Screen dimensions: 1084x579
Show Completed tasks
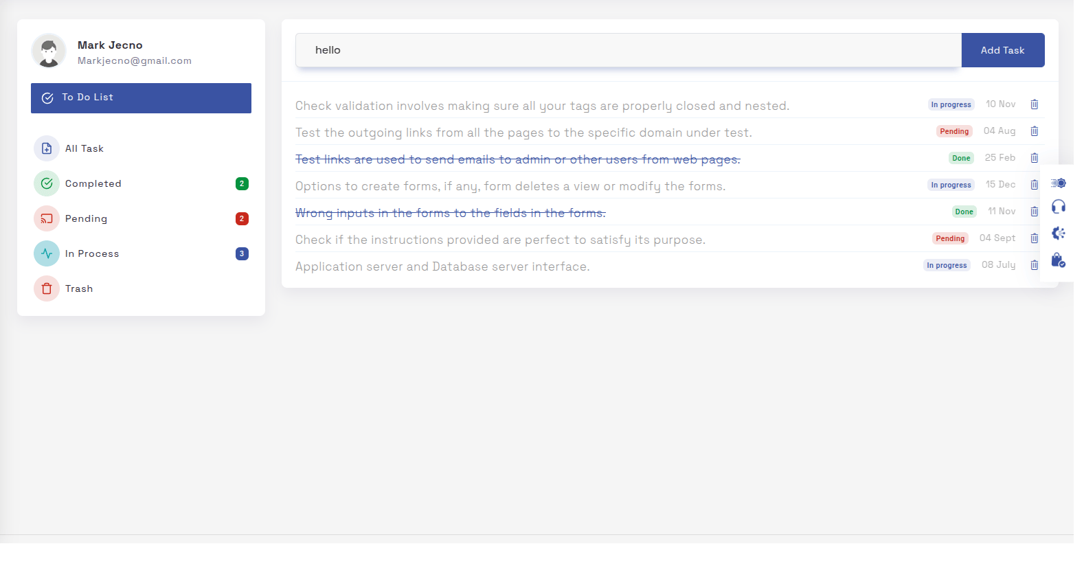[93, 183]
